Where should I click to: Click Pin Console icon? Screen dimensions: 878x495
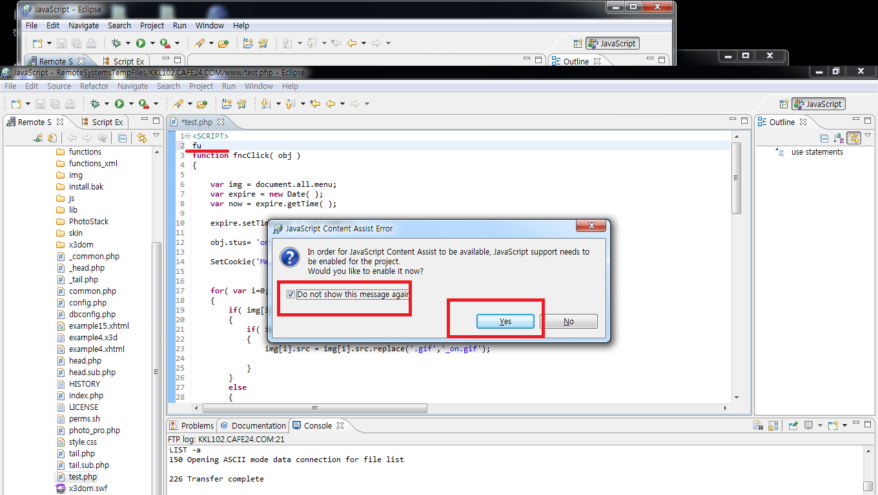coord(792,426)
